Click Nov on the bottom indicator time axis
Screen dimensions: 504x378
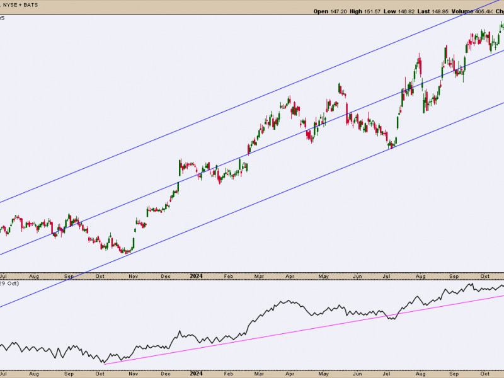(x=133, y=374)
